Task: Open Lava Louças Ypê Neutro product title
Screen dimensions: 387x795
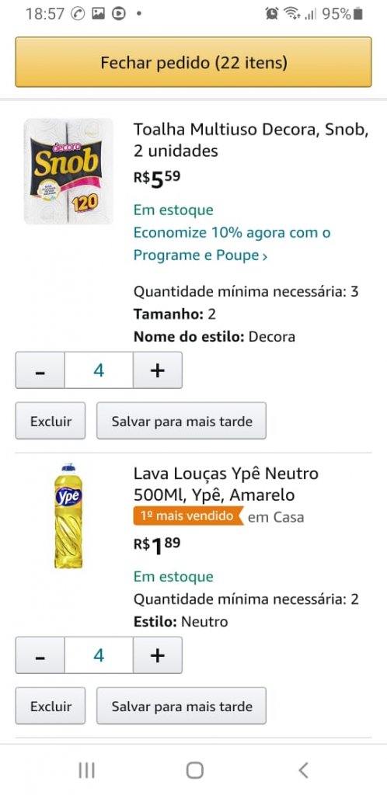Action: click(226, 484)
